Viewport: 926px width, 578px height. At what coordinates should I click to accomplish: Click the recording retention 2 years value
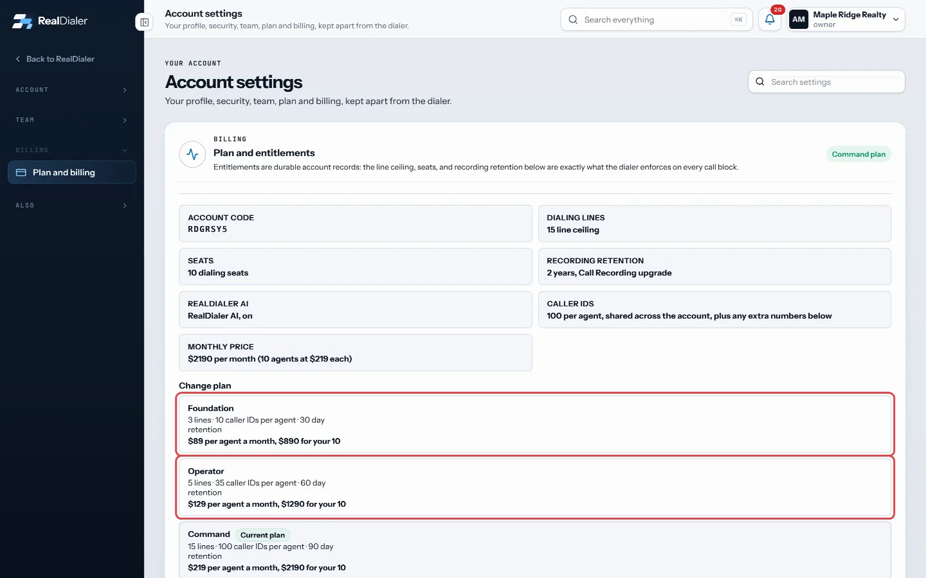point(609,273)
